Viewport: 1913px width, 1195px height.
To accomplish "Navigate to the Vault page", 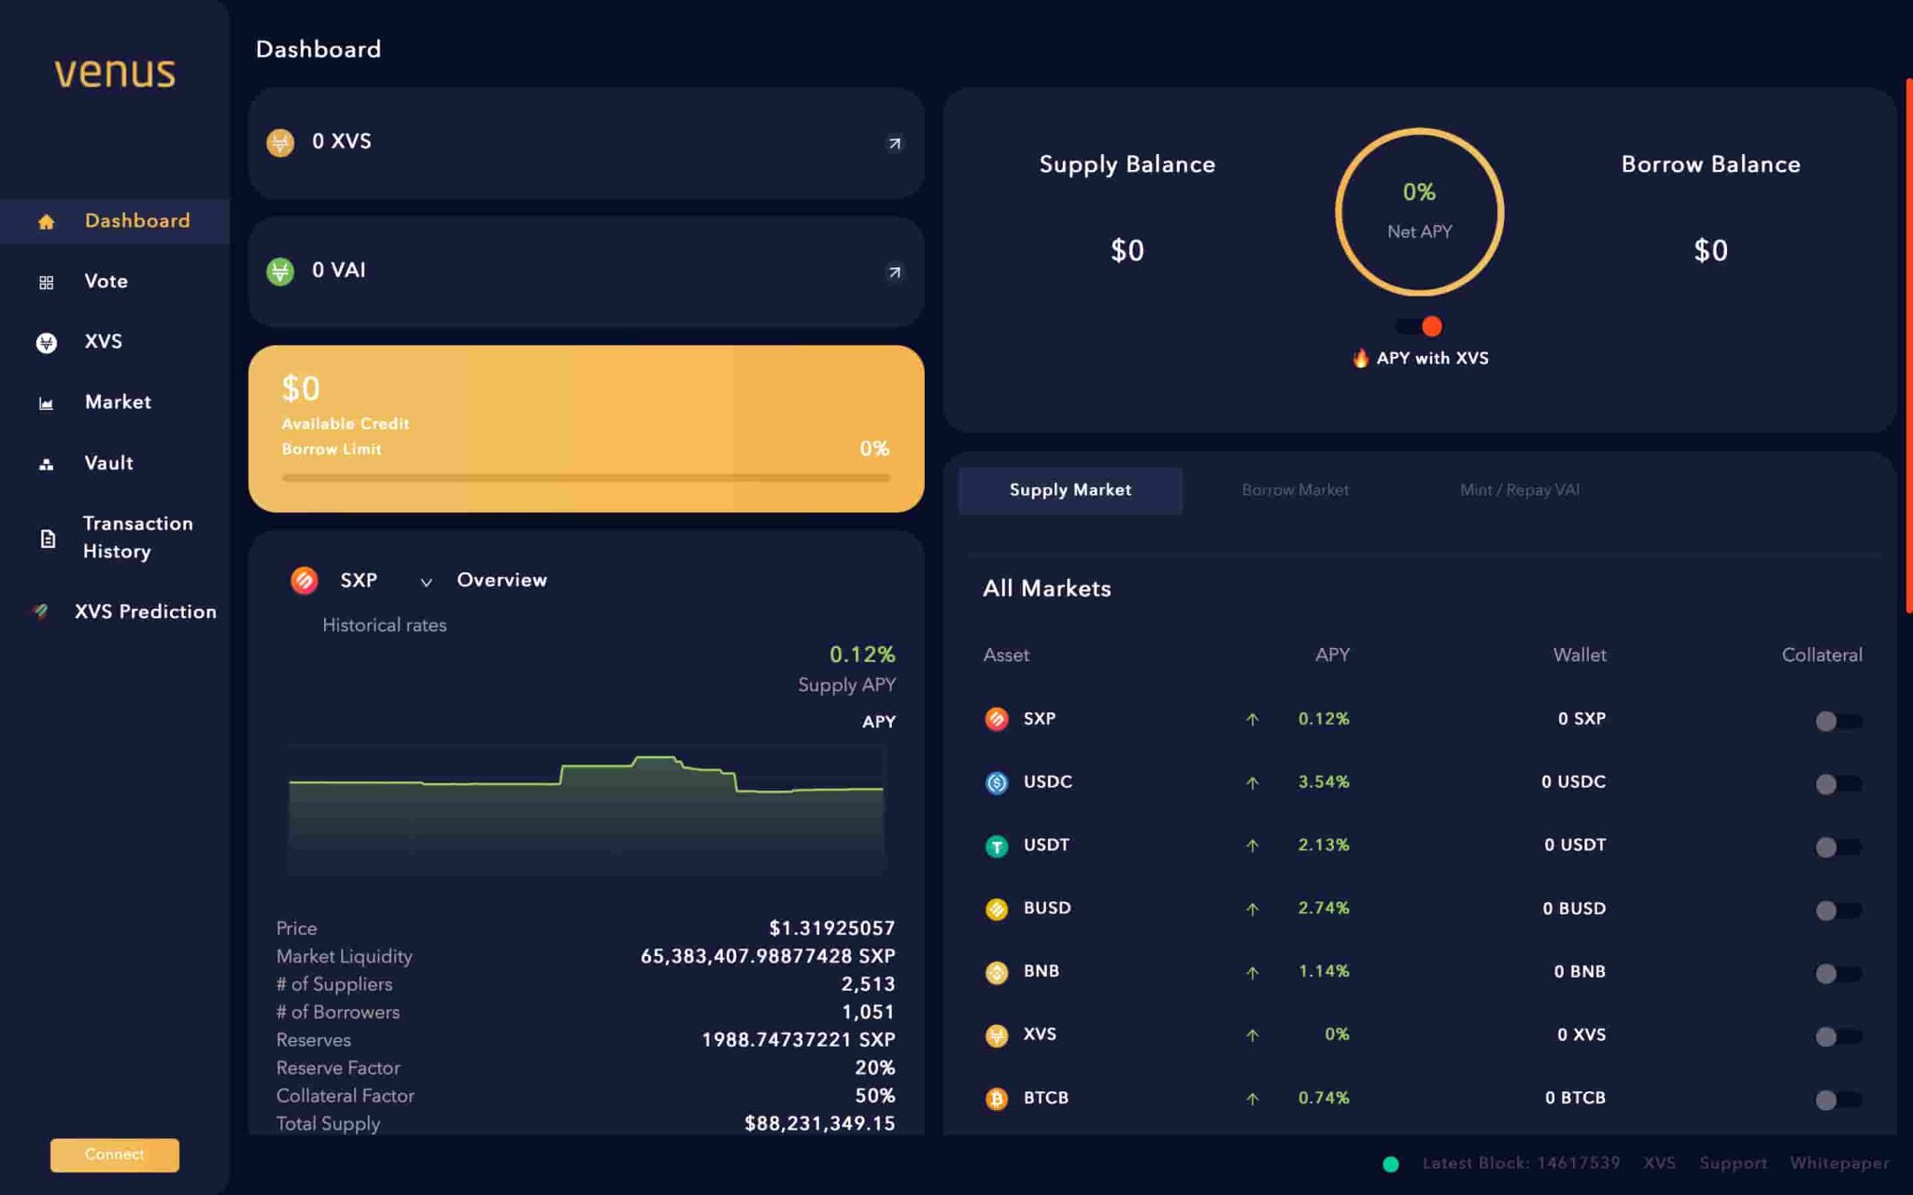I will coord(109,462).
